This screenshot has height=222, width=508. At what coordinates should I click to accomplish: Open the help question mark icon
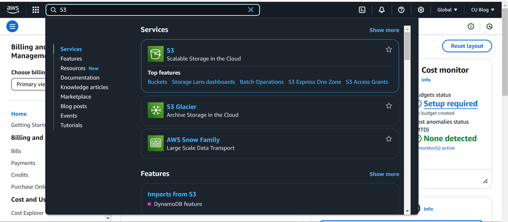point(401,10)
